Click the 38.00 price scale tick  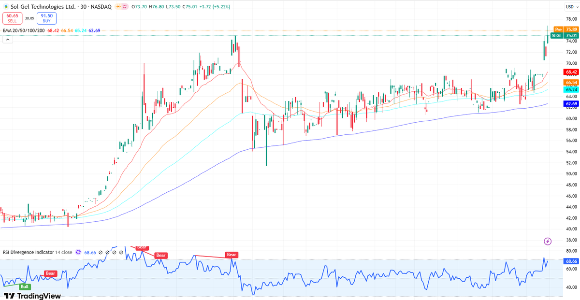point(571,240)
